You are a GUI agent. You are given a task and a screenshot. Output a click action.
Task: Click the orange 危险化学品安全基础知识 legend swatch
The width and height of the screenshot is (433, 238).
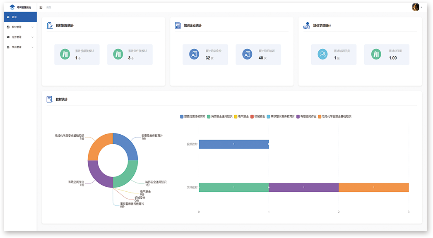pos(320,117)
